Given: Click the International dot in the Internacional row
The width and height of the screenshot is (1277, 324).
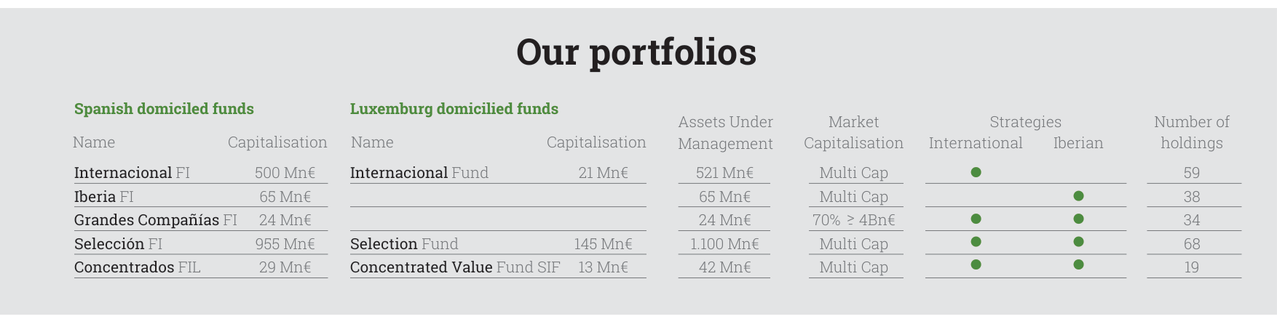Looking at the screenshot, I should tap(976, 172).
